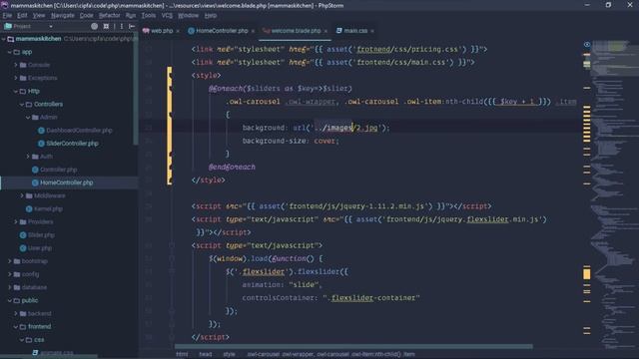Select SliderController.php in project tree
This screenshot has width=639, height=359.
coord(72,144)
